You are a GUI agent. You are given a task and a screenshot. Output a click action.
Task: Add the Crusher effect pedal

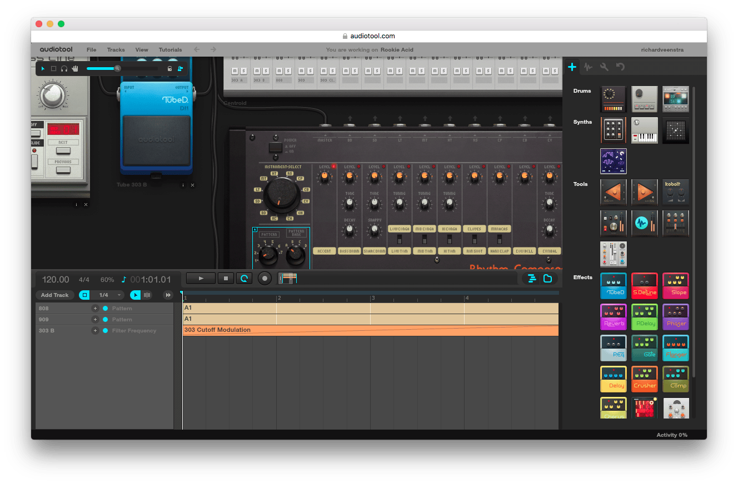coord(644,379)
